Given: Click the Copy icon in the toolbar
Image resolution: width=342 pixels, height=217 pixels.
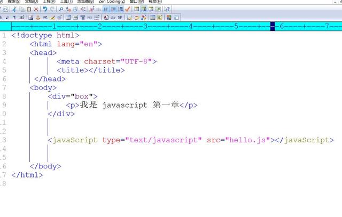Looking at the screenshot, I should coord(22,9).
